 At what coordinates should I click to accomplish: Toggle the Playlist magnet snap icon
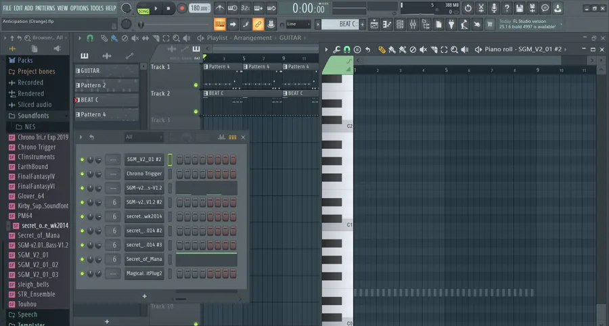[x=90, y=38]
